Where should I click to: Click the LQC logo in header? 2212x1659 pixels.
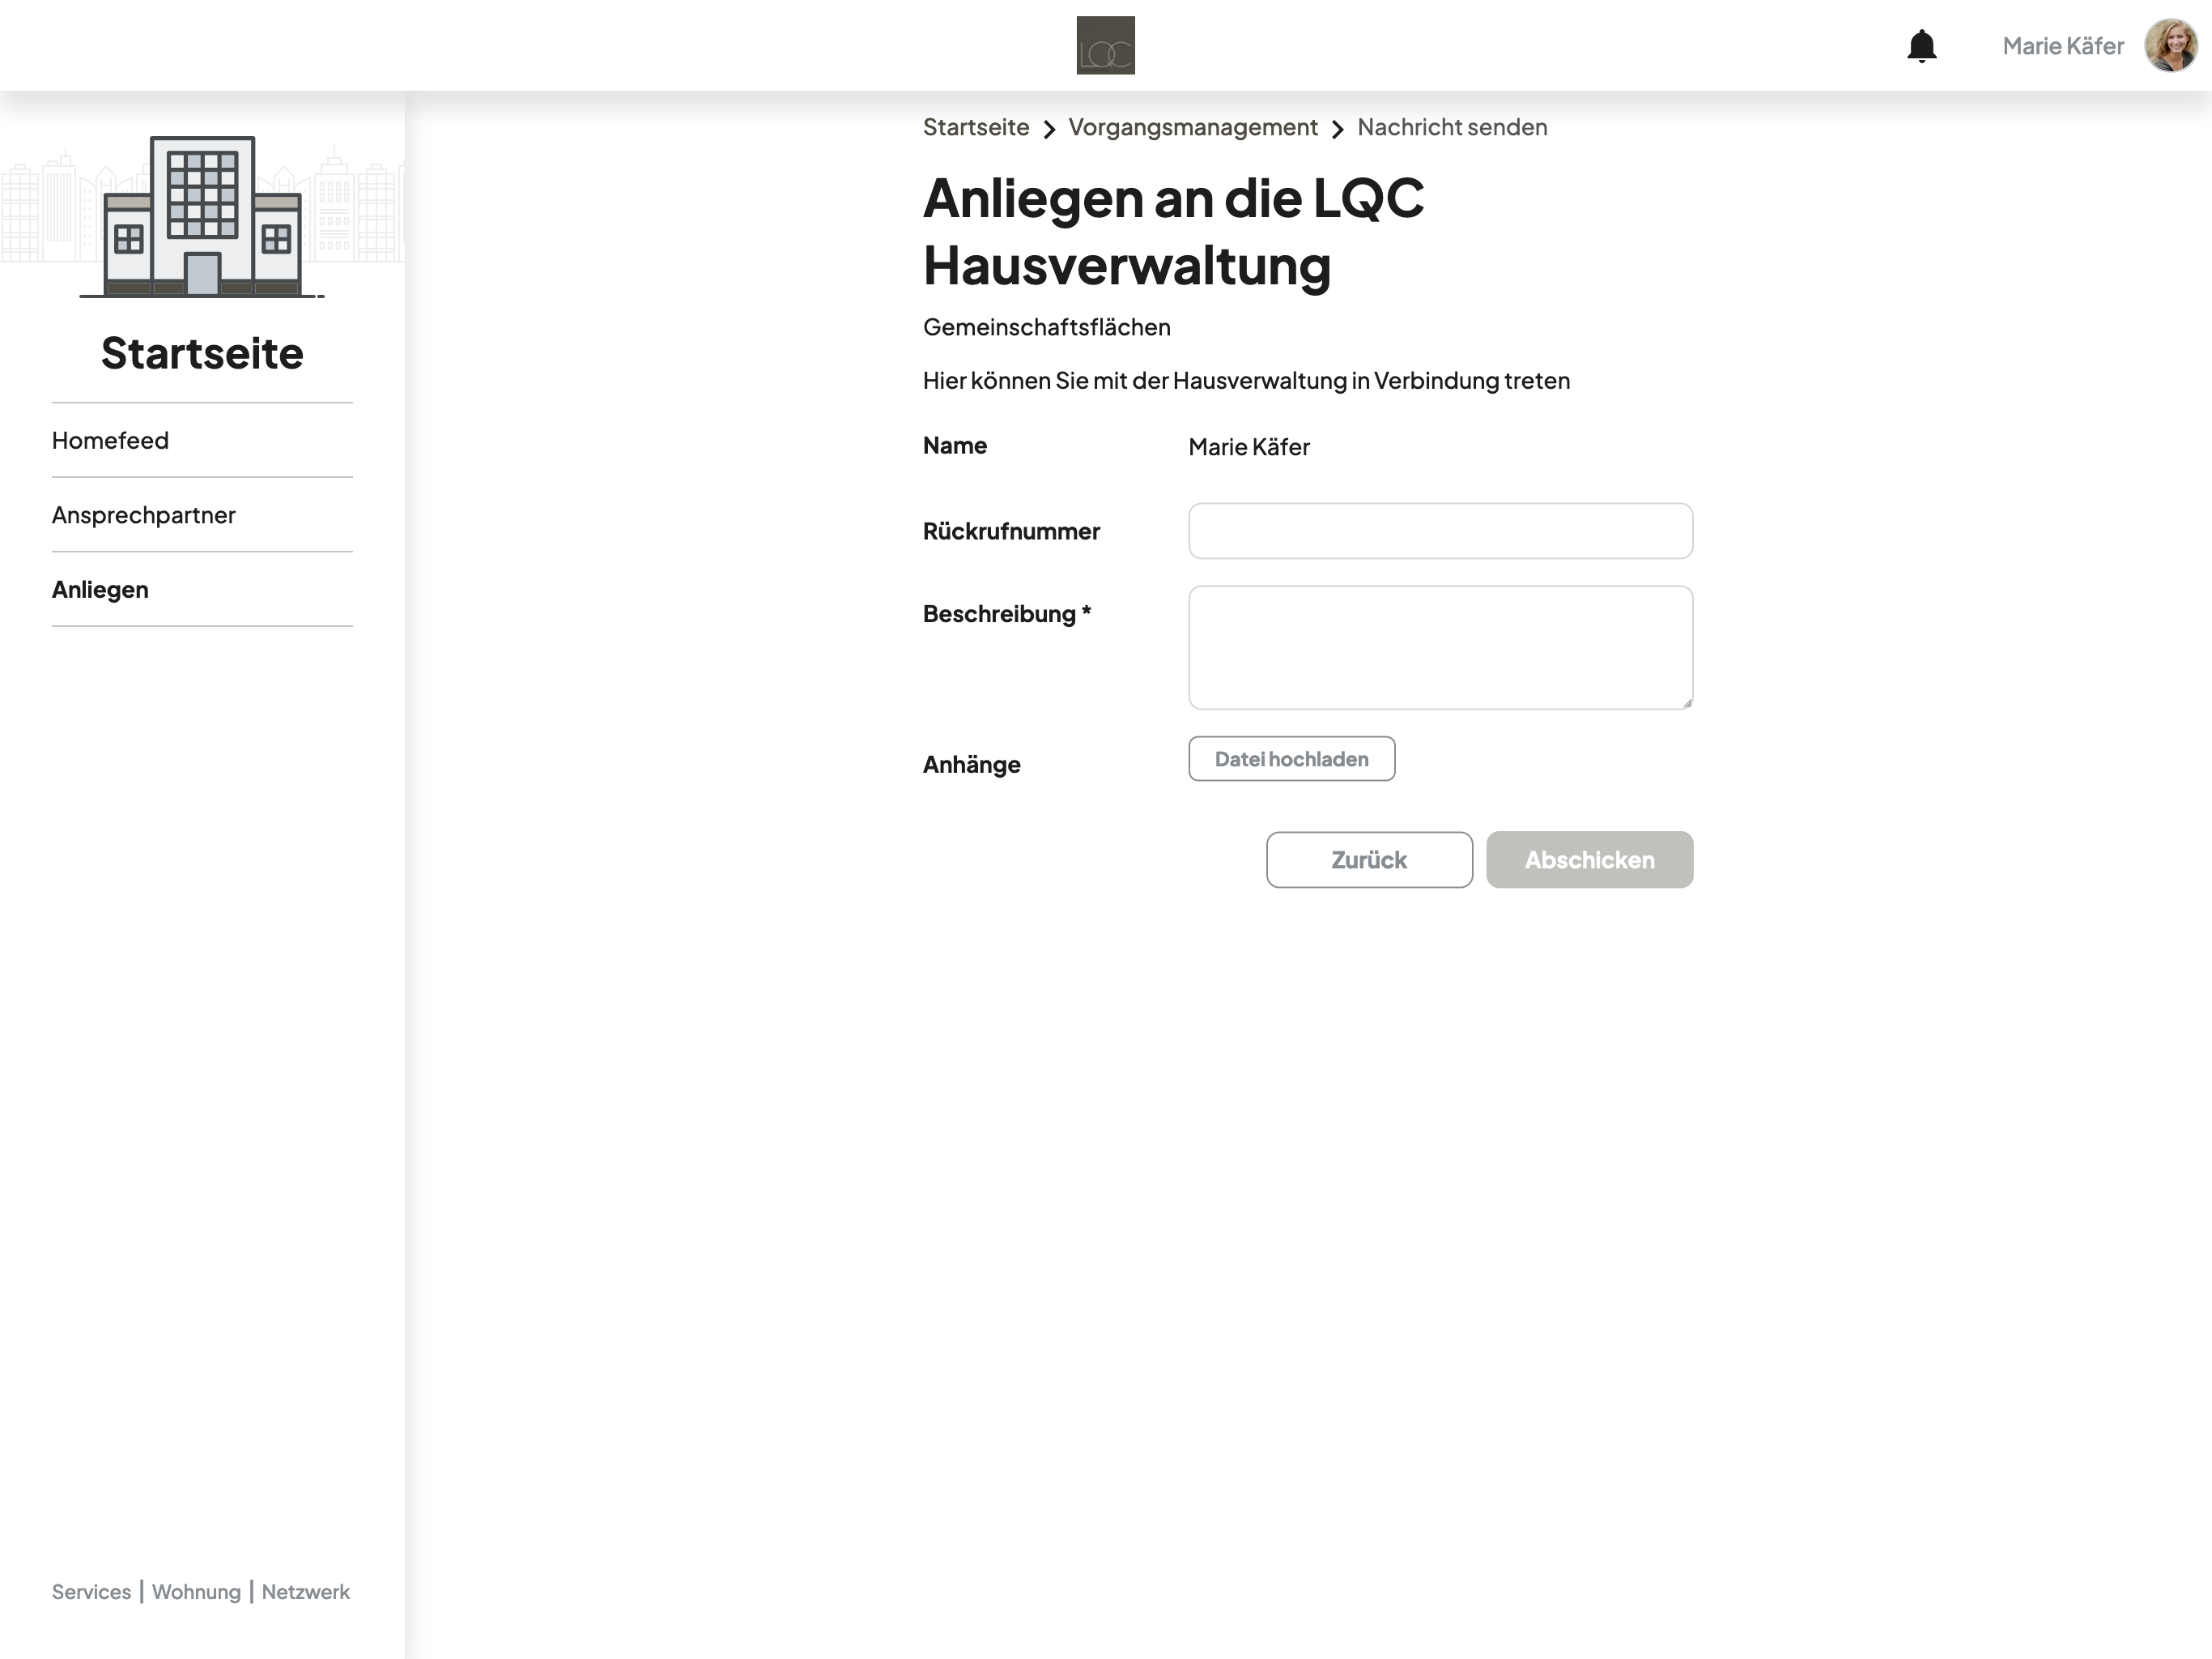1105,45
